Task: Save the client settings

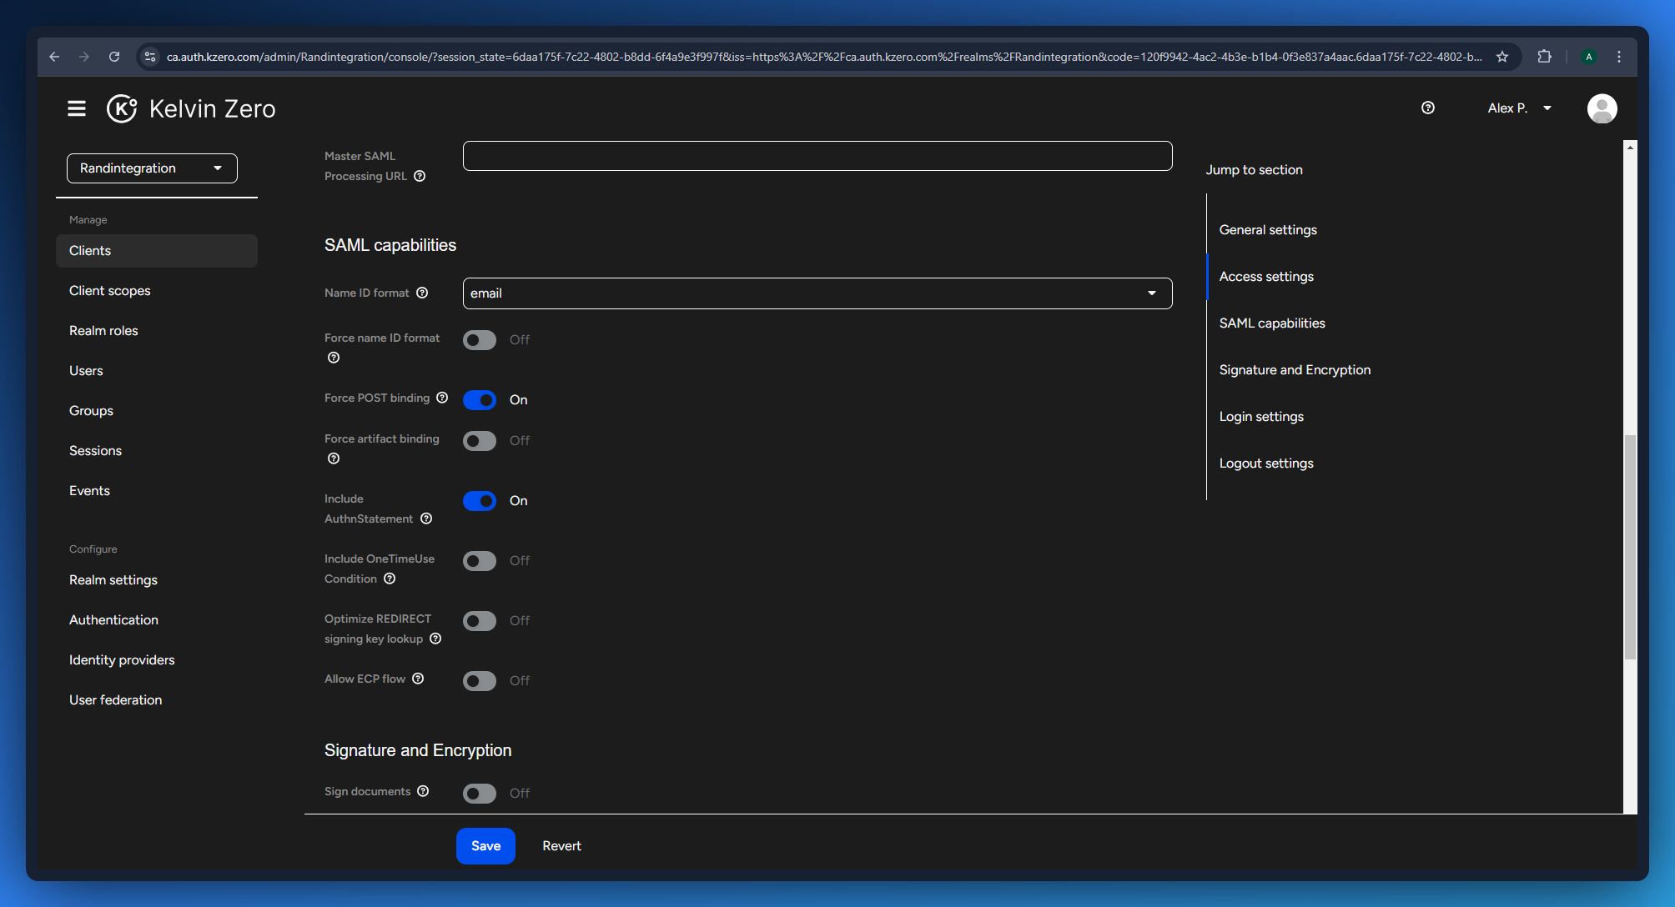Action: click(x=485, y=846)
